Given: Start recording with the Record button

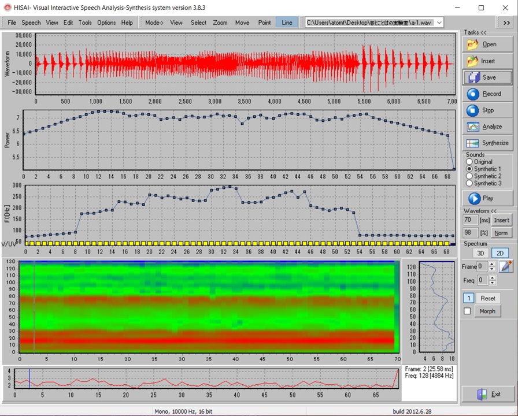Looking at the screenshot, I should point(488,94).
